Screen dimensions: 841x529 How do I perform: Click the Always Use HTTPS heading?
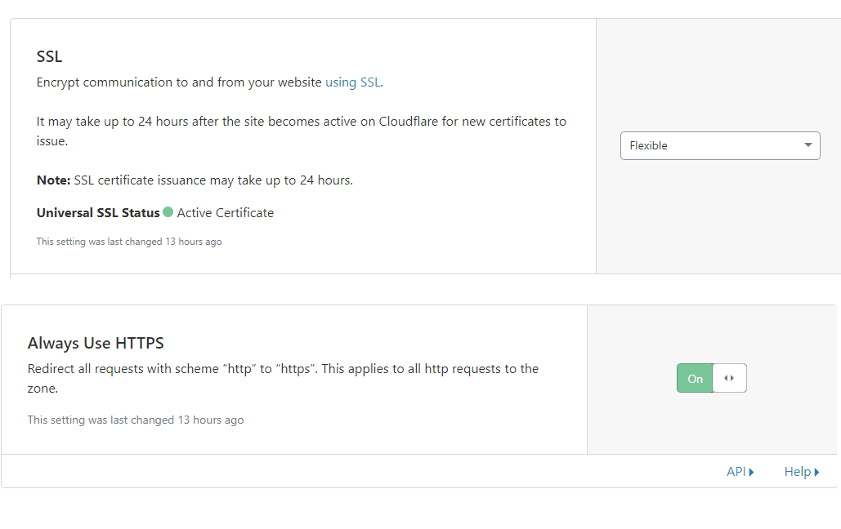click(x=96, y=343)
